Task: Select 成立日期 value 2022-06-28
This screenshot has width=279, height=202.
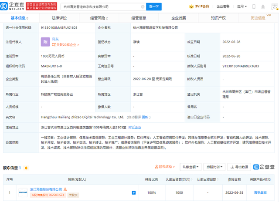Action: click(231, 42)
